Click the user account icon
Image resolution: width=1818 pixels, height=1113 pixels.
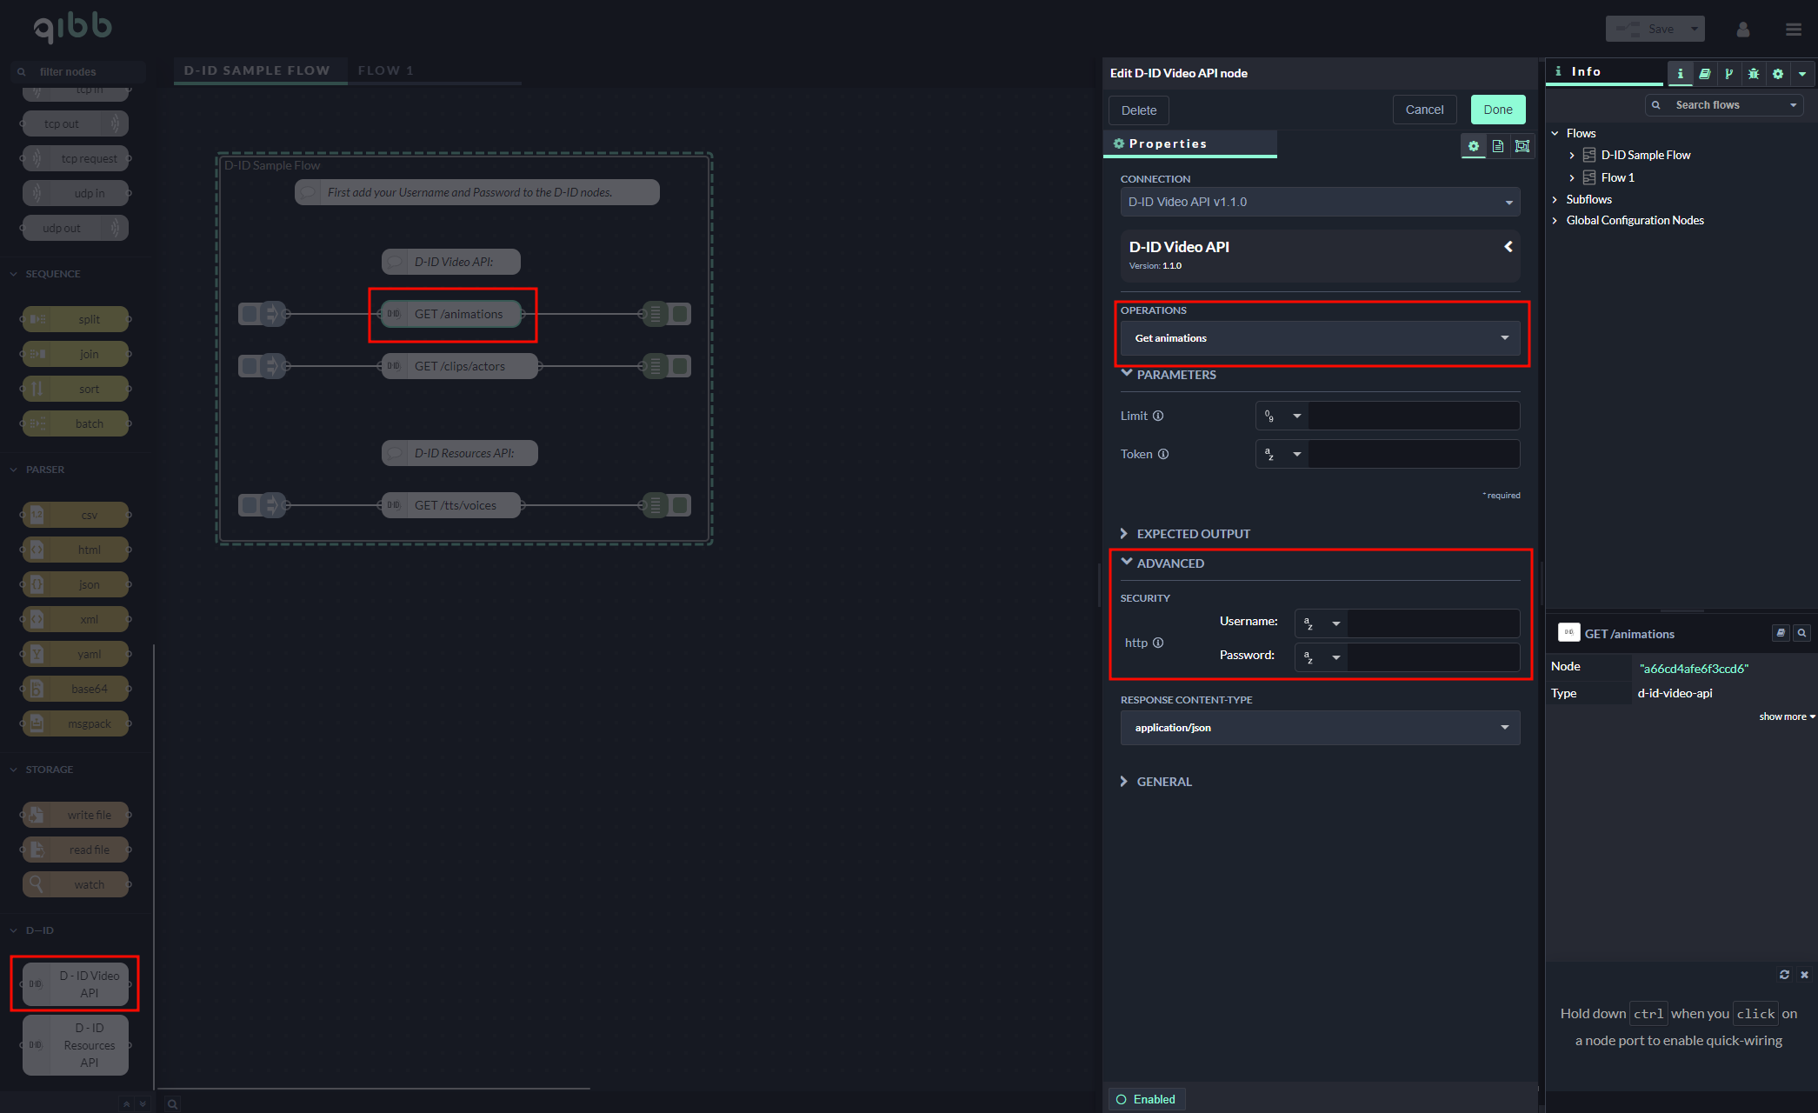tap(1742, 30)
